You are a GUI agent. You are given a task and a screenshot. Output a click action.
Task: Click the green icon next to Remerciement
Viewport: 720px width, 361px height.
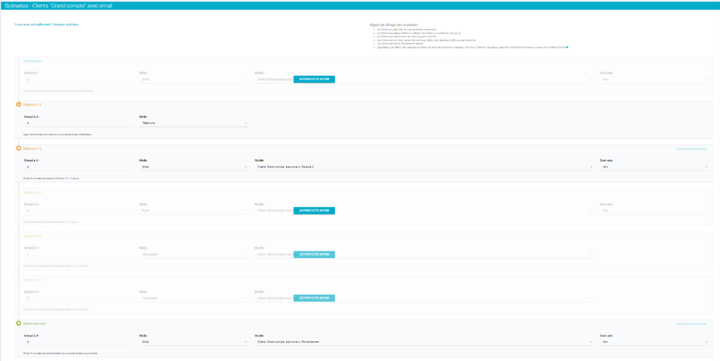coord(19,323)
